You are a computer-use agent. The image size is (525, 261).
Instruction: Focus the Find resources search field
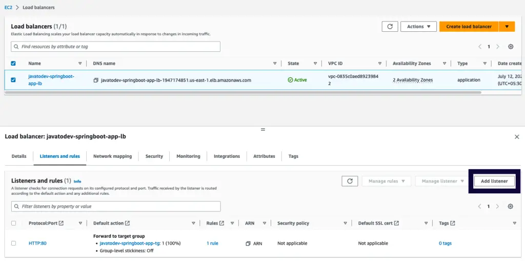115,47
